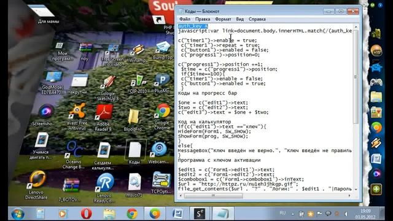The height and width of the screenshot is (221, 393).
Task: Select the BloodFro... folder icon
Action: tap(134, 120)
